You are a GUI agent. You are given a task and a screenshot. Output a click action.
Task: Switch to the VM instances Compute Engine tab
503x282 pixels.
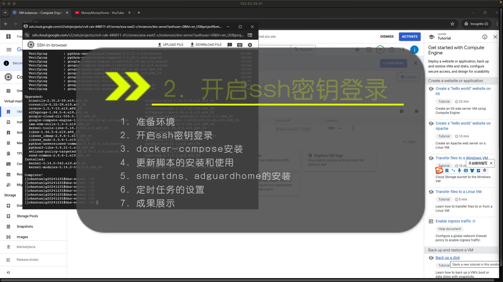click(41, 13)
